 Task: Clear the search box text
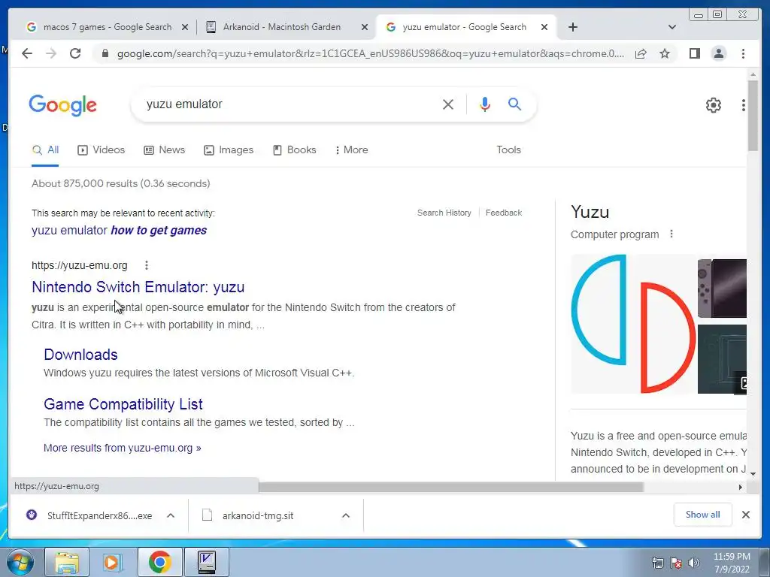coord(448,104)
